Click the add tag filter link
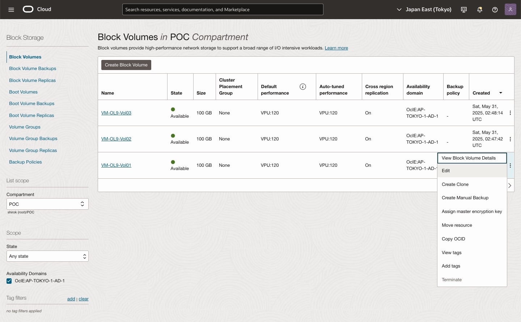Screen dimensions: 521x322 (71, 299)
